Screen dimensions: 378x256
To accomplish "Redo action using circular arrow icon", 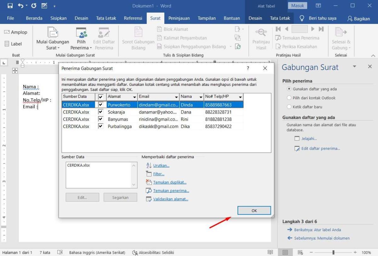I will click(x=34, y=6).
